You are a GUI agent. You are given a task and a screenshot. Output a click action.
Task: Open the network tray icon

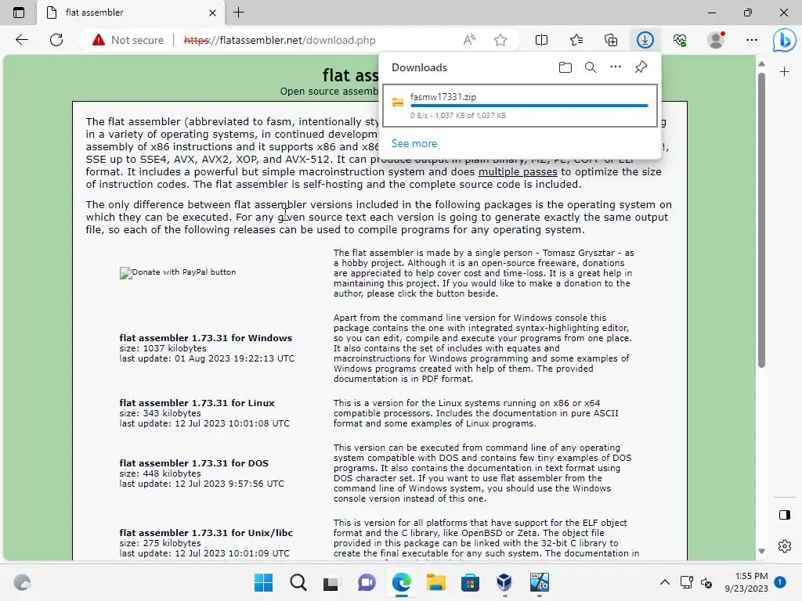[686, 582]
